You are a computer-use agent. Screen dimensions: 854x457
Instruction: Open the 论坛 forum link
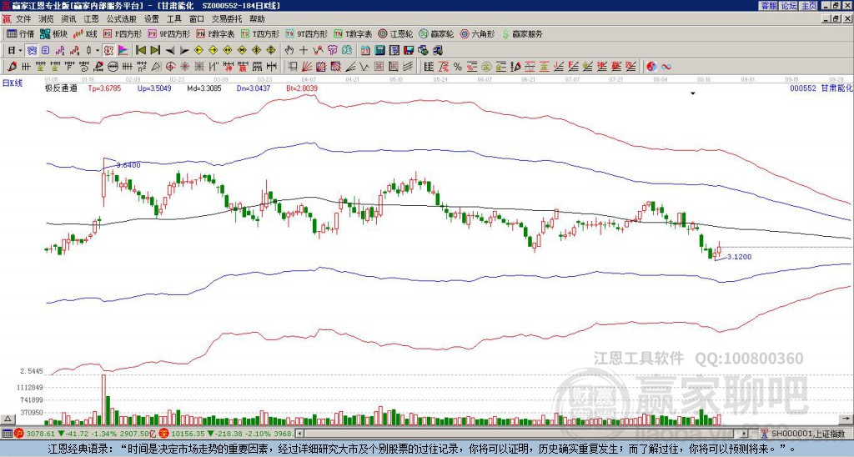click(x=788, y=6)
